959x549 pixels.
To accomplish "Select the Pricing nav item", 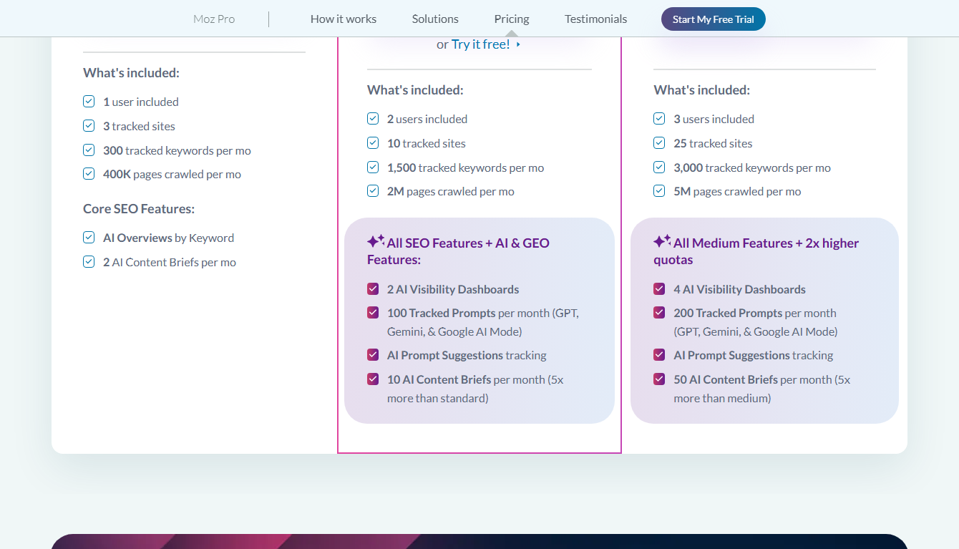I will point(512,19).
